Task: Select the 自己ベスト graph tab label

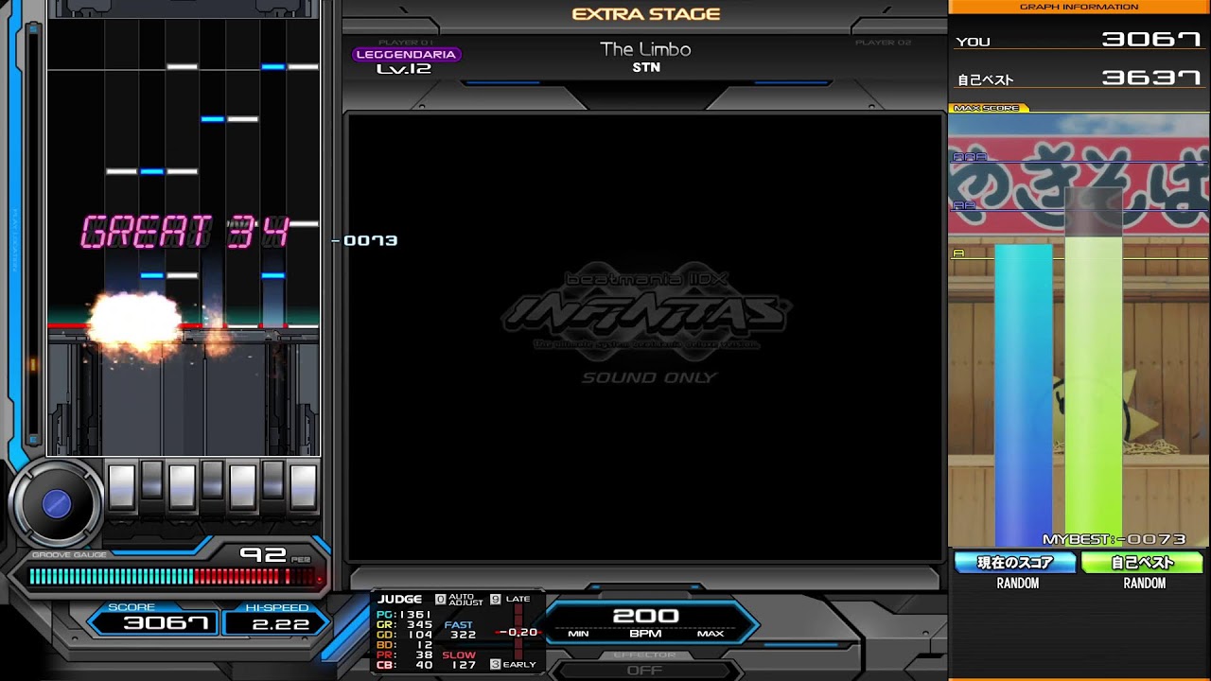Action: [1142, 563]
